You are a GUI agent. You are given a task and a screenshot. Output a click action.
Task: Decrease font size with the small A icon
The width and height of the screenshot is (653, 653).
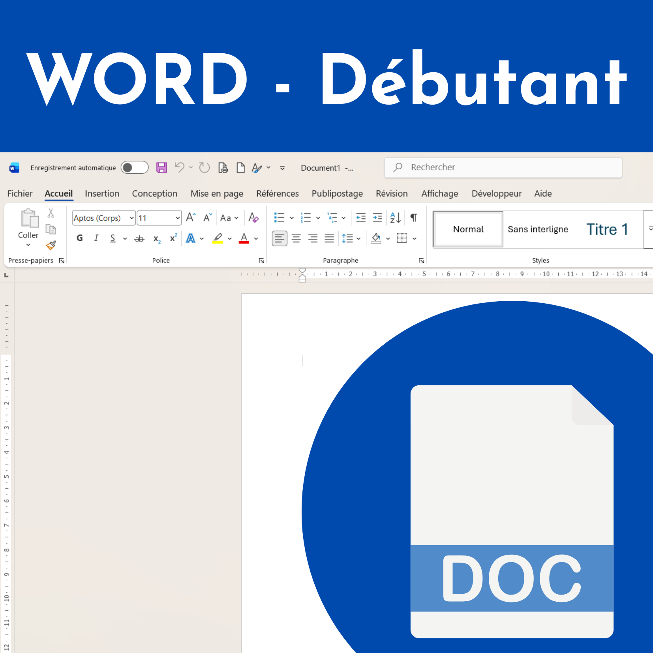click(x=208, y=218)
